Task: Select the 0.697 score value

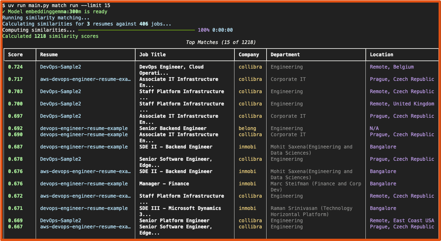Action: click(x=15, y=116)
